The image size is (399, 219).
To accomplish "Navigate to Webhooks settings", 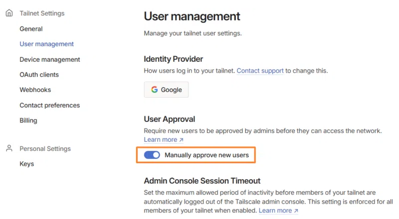I will (x=35, y=90).
